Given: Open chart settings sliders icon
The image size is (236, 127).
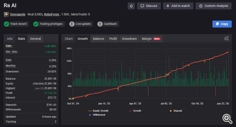Looking at the screenshot, I should click(226, 39).
